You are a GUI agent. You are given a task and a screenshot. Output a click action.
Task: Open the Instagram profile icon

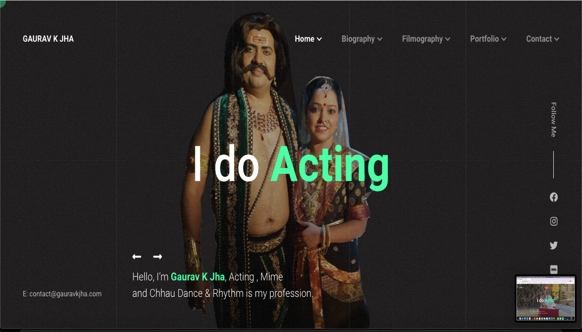(x=554, y=221)
